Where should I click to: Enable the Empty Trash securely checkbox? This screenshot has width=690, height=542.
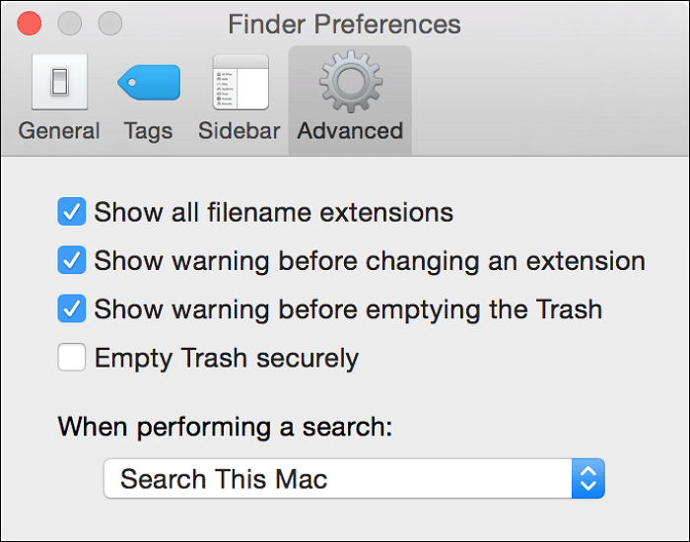pos(72,358)
